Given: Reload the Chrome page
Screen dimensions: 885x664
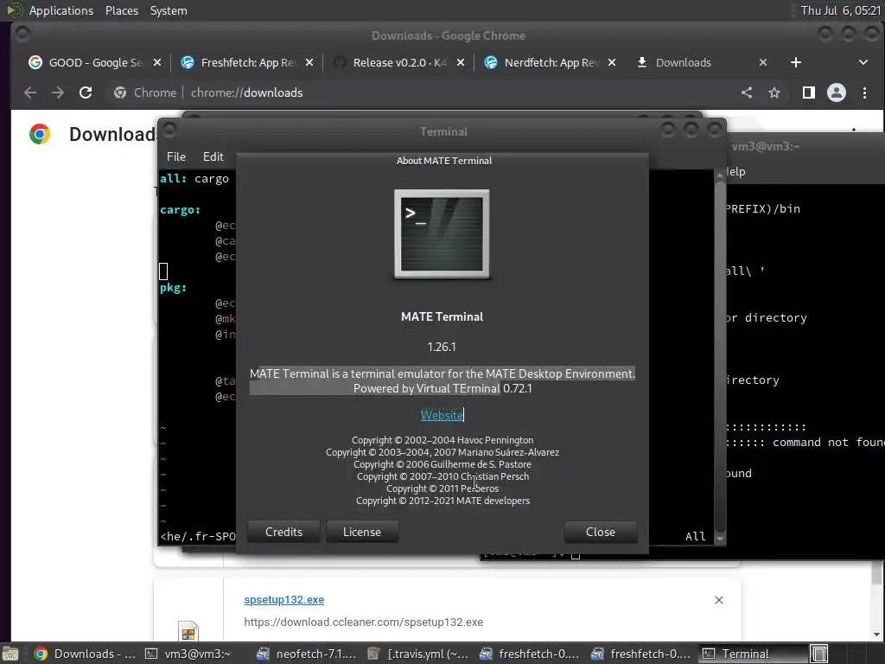Looking at the screenshot, I should coord(86,93).
